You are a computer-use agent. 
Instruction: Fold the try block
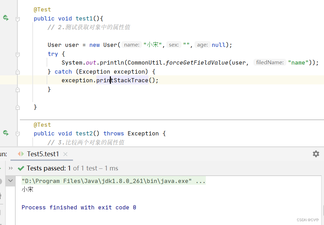(18, 55)
